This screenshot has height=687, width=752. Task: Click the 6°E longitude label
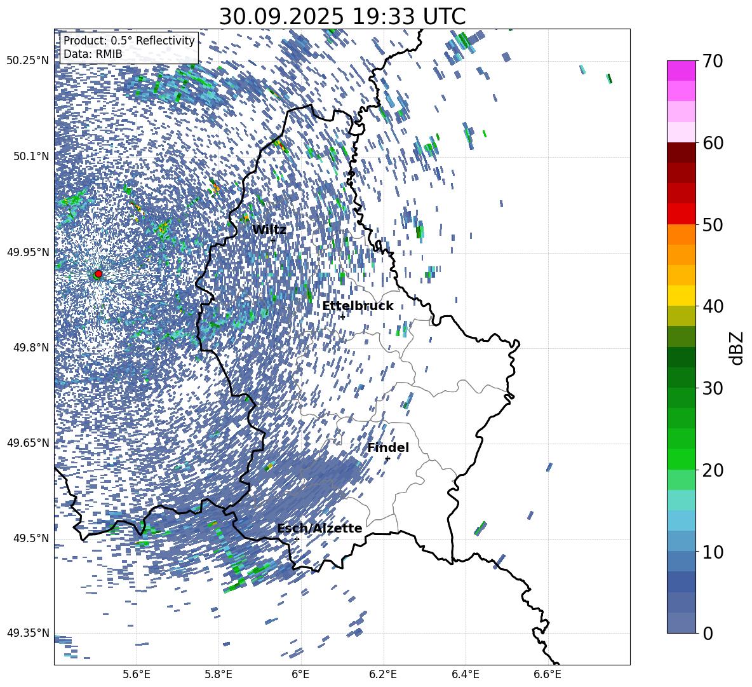coord(300,674)
